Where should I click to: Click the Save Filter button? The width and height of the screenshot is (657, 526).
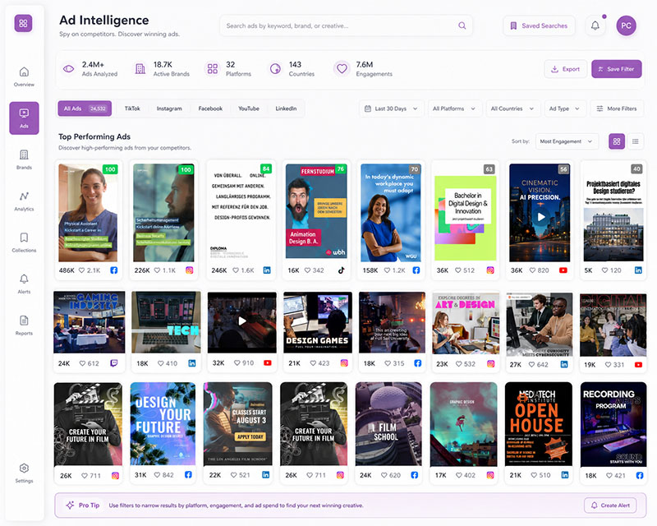(617, 69)
